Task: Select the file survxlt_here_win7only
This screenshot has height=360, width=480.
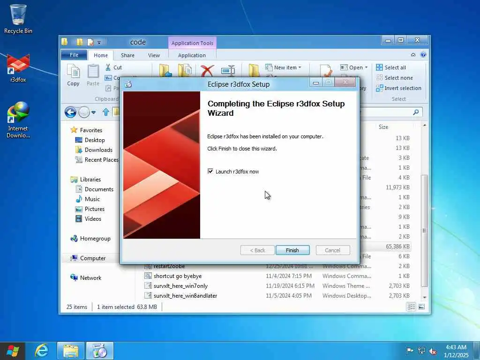Action: tap(180, 285)
